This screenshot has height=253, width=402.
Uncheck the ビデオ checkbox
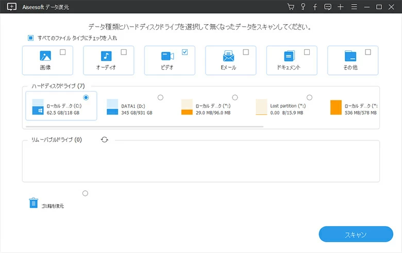(185, 52)
